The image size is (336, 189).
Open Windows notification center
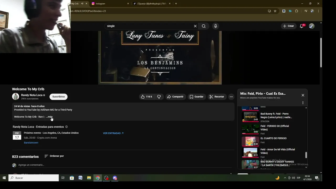(317, 178)
